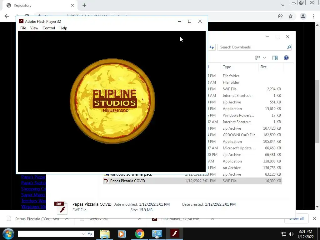The height and width of the screenshot is (240, 320).
Task: Open the Territory War link on webpage
Action: [x=34, y=201]
